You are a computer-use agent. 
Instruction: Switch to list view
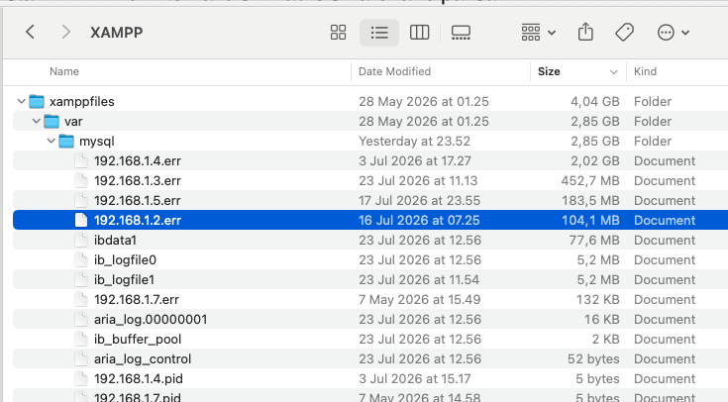tap(379, 33)
